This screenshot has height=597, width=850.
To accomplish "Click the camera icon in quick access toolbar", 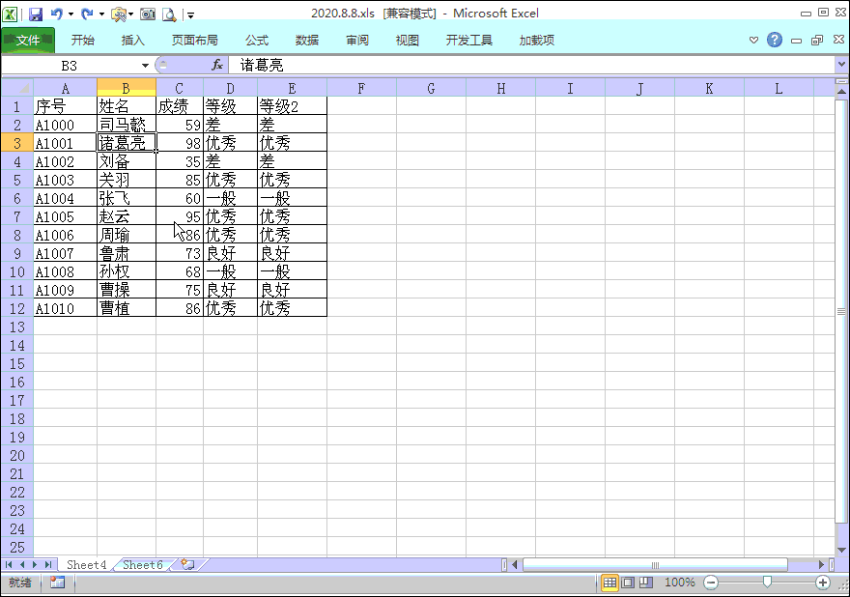I will [x=148, y=14].
